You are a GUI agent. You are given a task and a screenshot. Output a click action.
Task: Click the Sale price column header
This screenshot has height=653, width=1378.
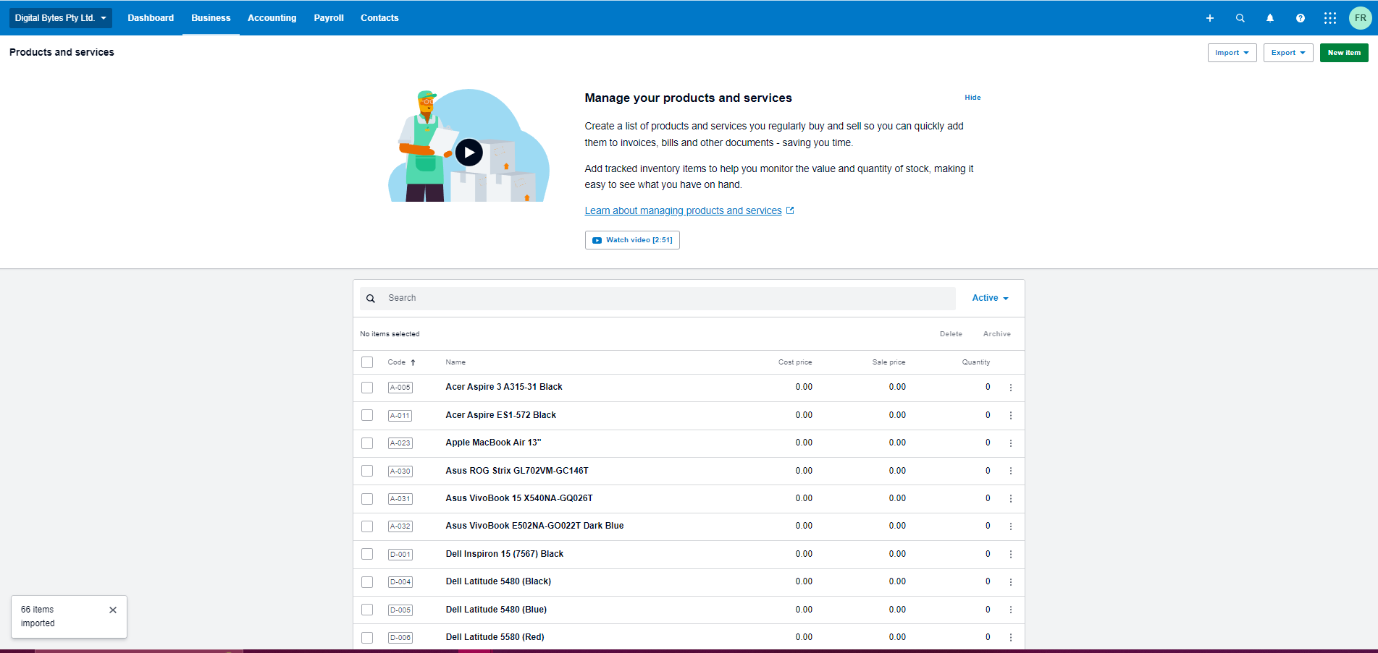(888, 362)
